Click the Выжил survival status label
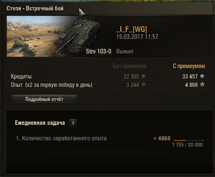Viewport: 215px width, 177px height. 125,51
